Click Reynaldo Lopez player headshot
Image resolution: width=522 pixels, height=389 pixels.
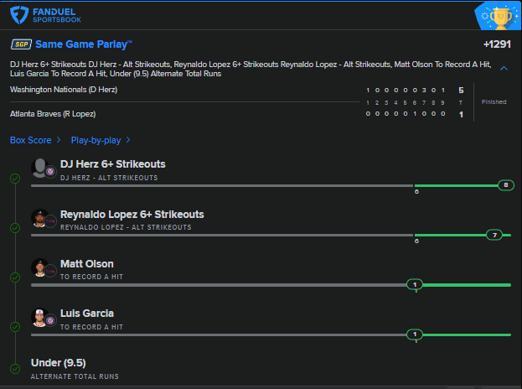pyautogui.click(x=39, y=218)
